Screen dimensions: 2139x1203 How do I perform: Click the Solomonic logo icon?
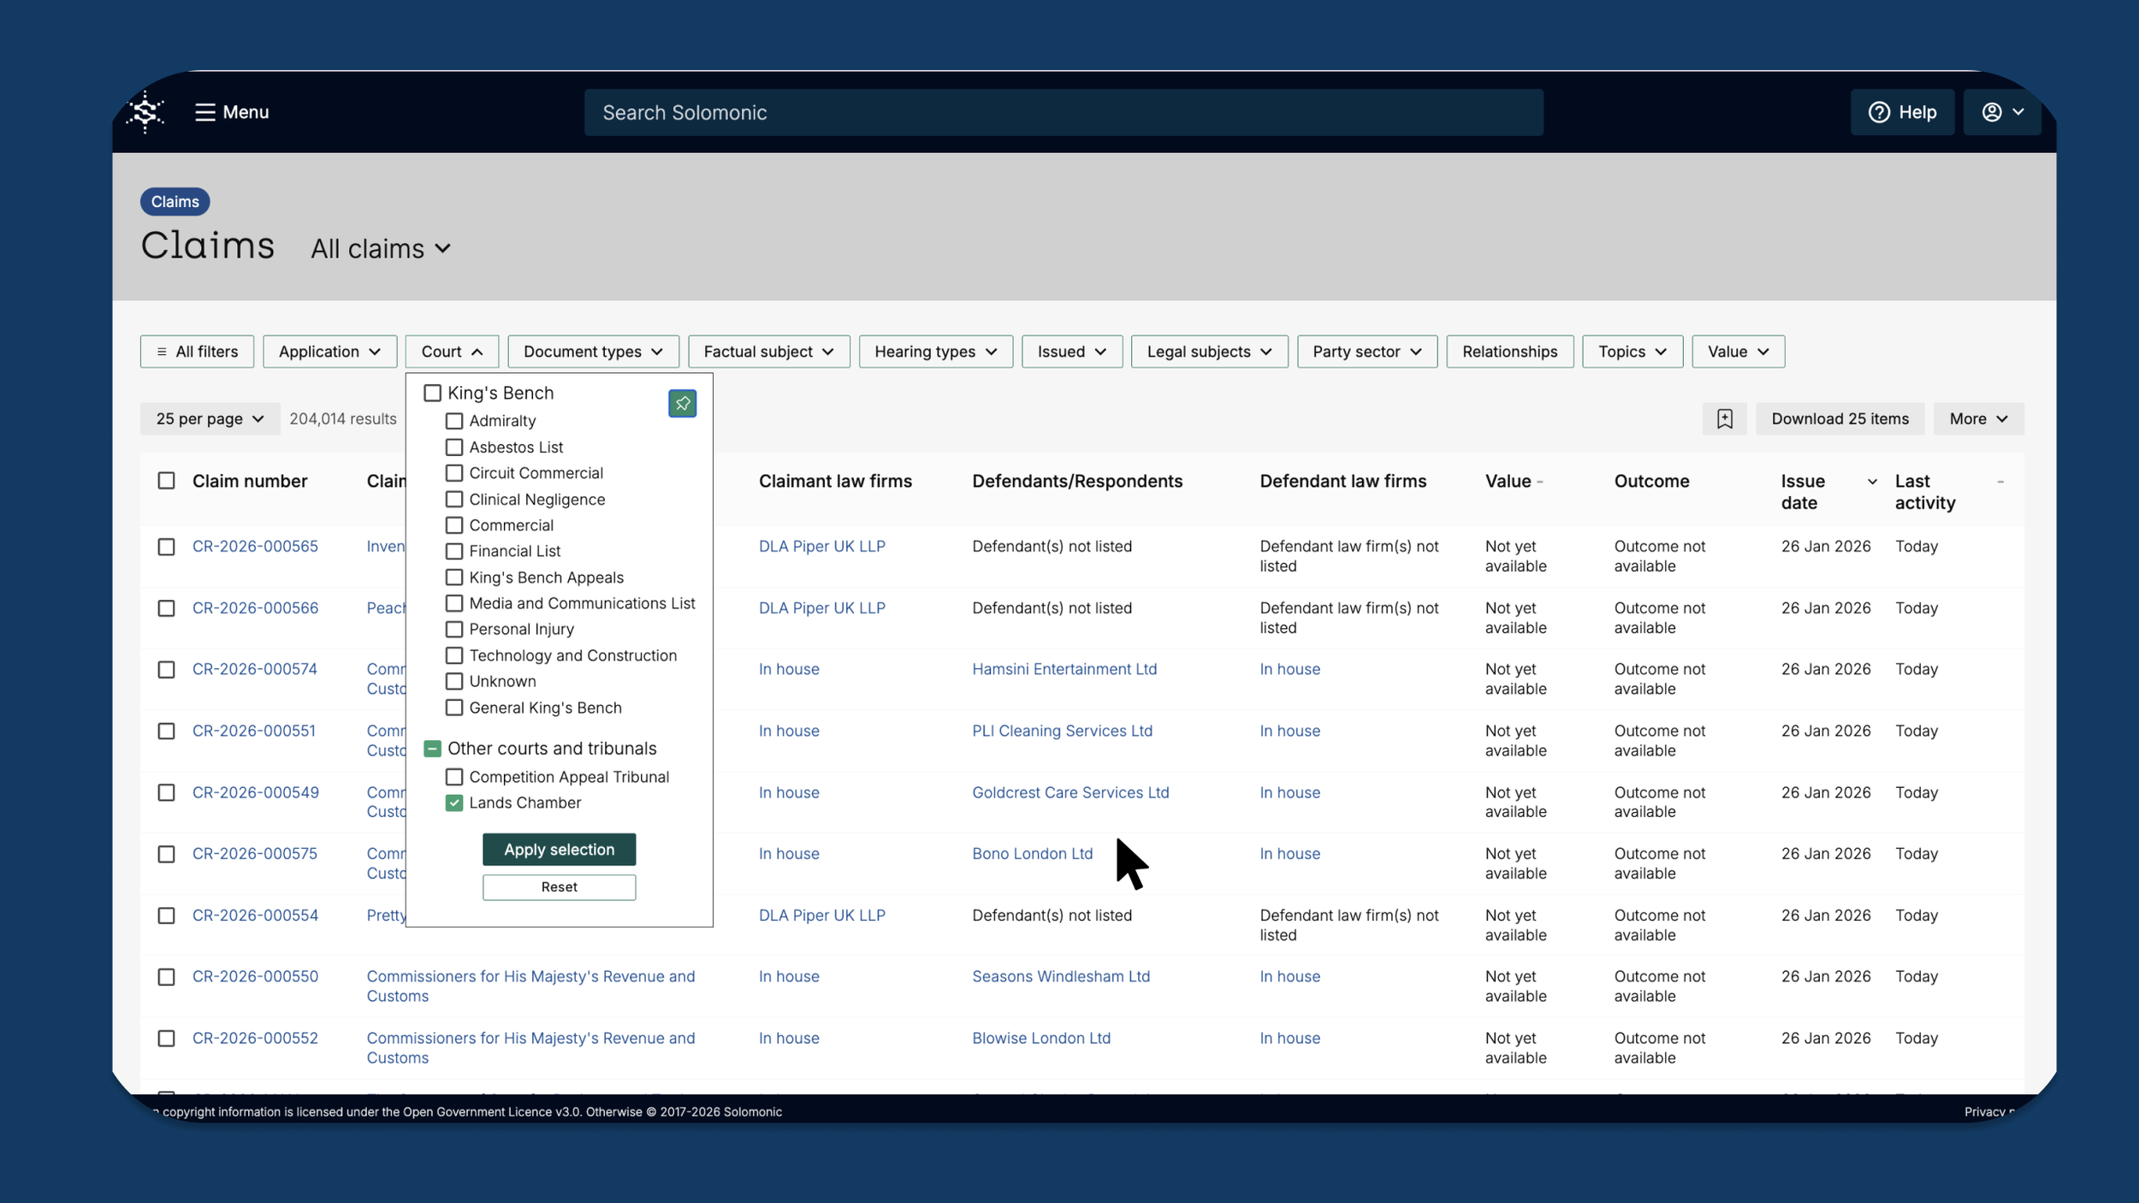click(145, 112)
